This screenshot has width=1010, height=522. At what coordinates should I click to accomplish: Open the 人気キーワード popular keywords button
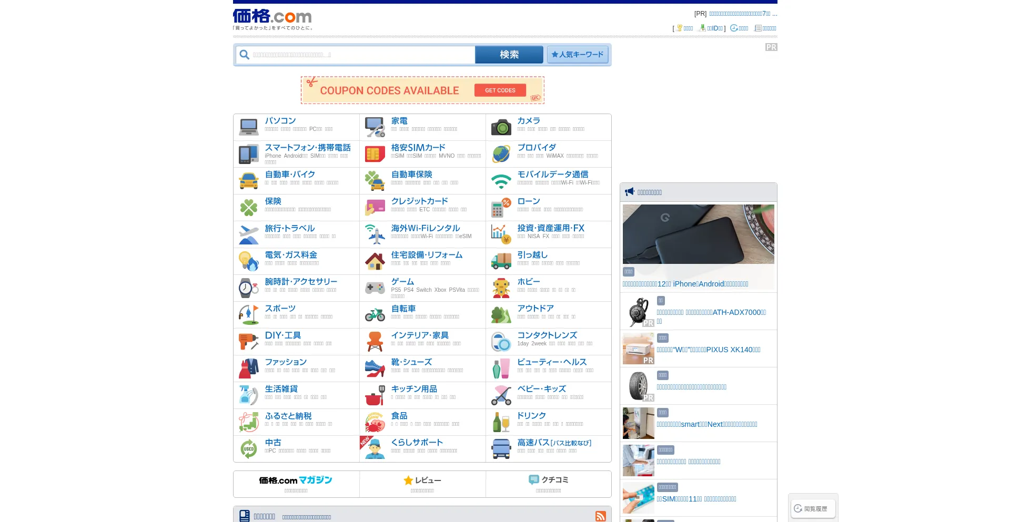578,55
